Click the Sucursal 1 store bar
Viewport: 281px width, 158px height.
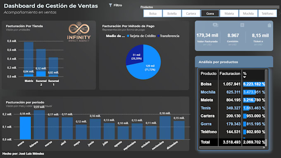pos(53,67)
